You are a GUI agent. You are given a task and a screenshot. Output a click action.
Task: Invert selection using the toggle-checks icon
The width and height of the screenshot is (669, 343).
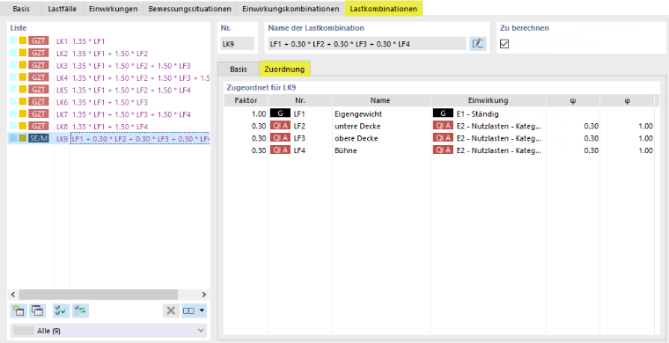pos(80,310)
